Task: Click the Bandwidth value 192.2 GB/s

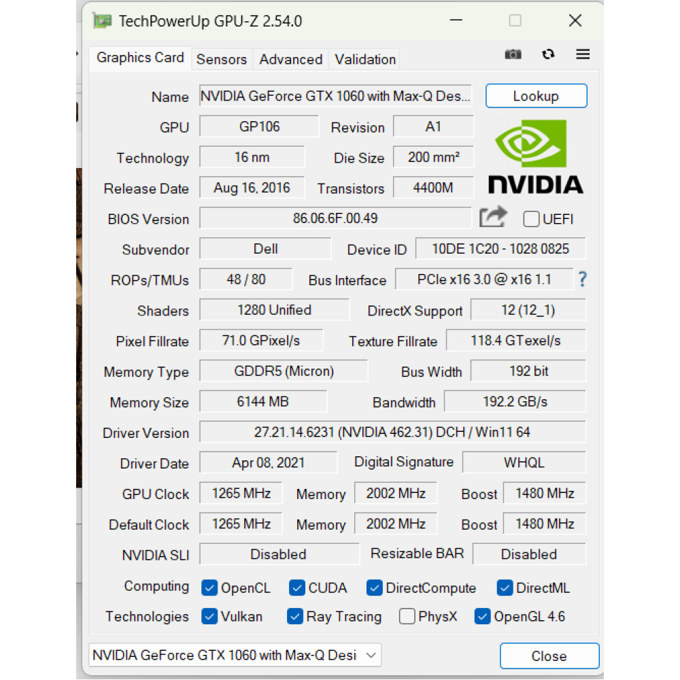Action: point(515,401)
